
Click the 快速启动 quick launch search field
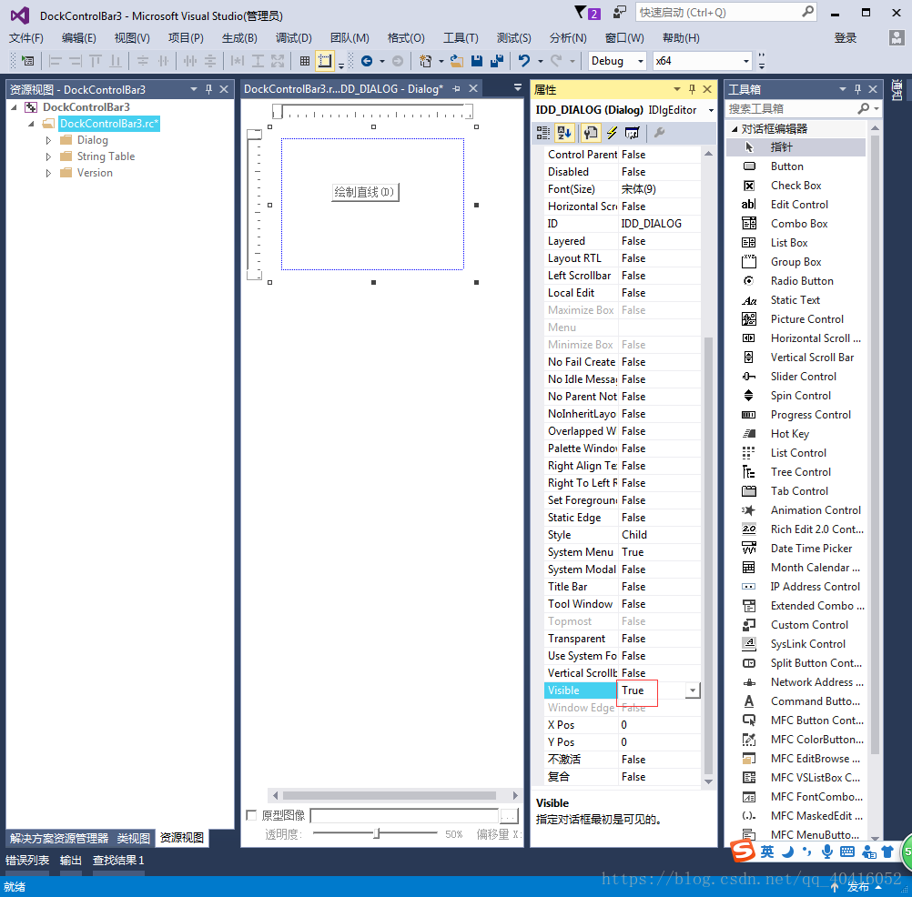(x=726, y=12)
